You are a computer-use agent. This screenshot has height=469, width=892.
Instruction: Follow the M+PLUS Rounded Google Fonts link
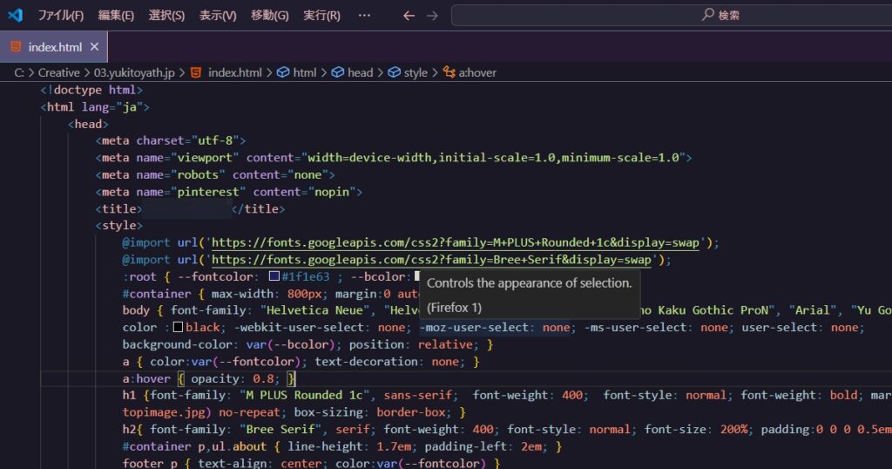pos(461,242)
